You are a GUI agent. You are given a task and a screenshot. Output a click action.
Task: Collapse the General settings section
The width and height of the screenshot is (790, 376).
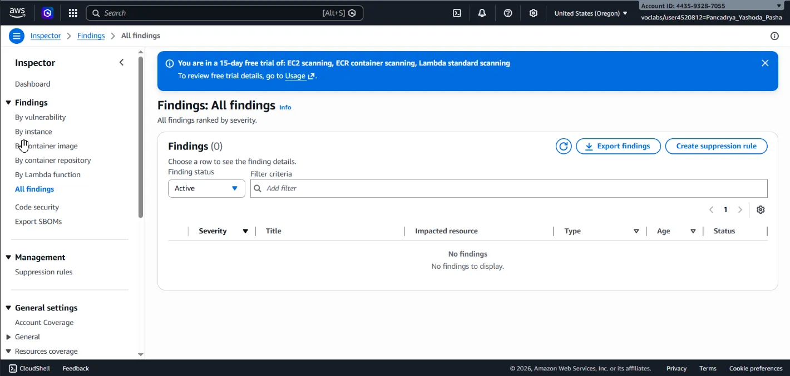click(x=8, y=308)
